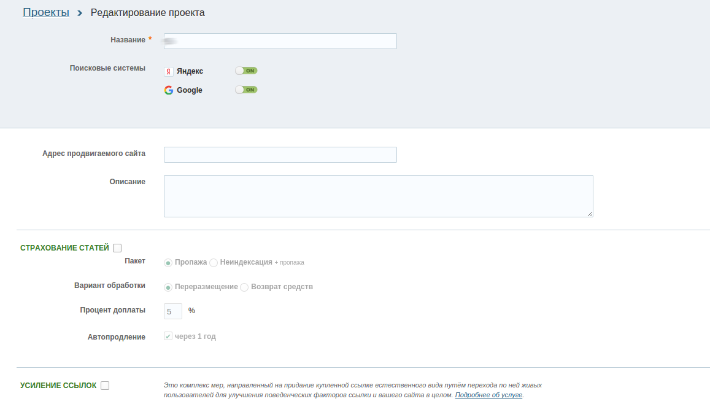Choose the Переразмещение processing option
Screen dimensions: 710x412
[168, 287]
